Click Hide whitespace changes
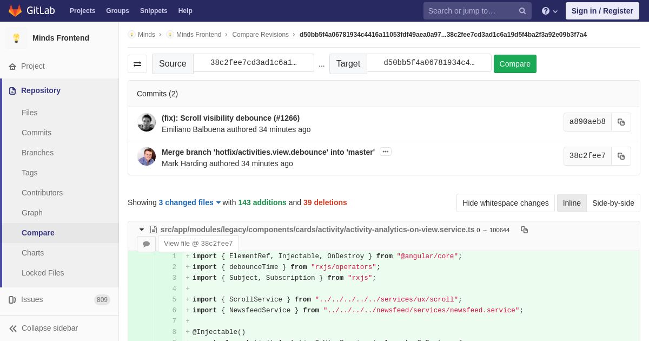This screenshot has width=649, height=341. pyautogui.click(x=506, y=203)
